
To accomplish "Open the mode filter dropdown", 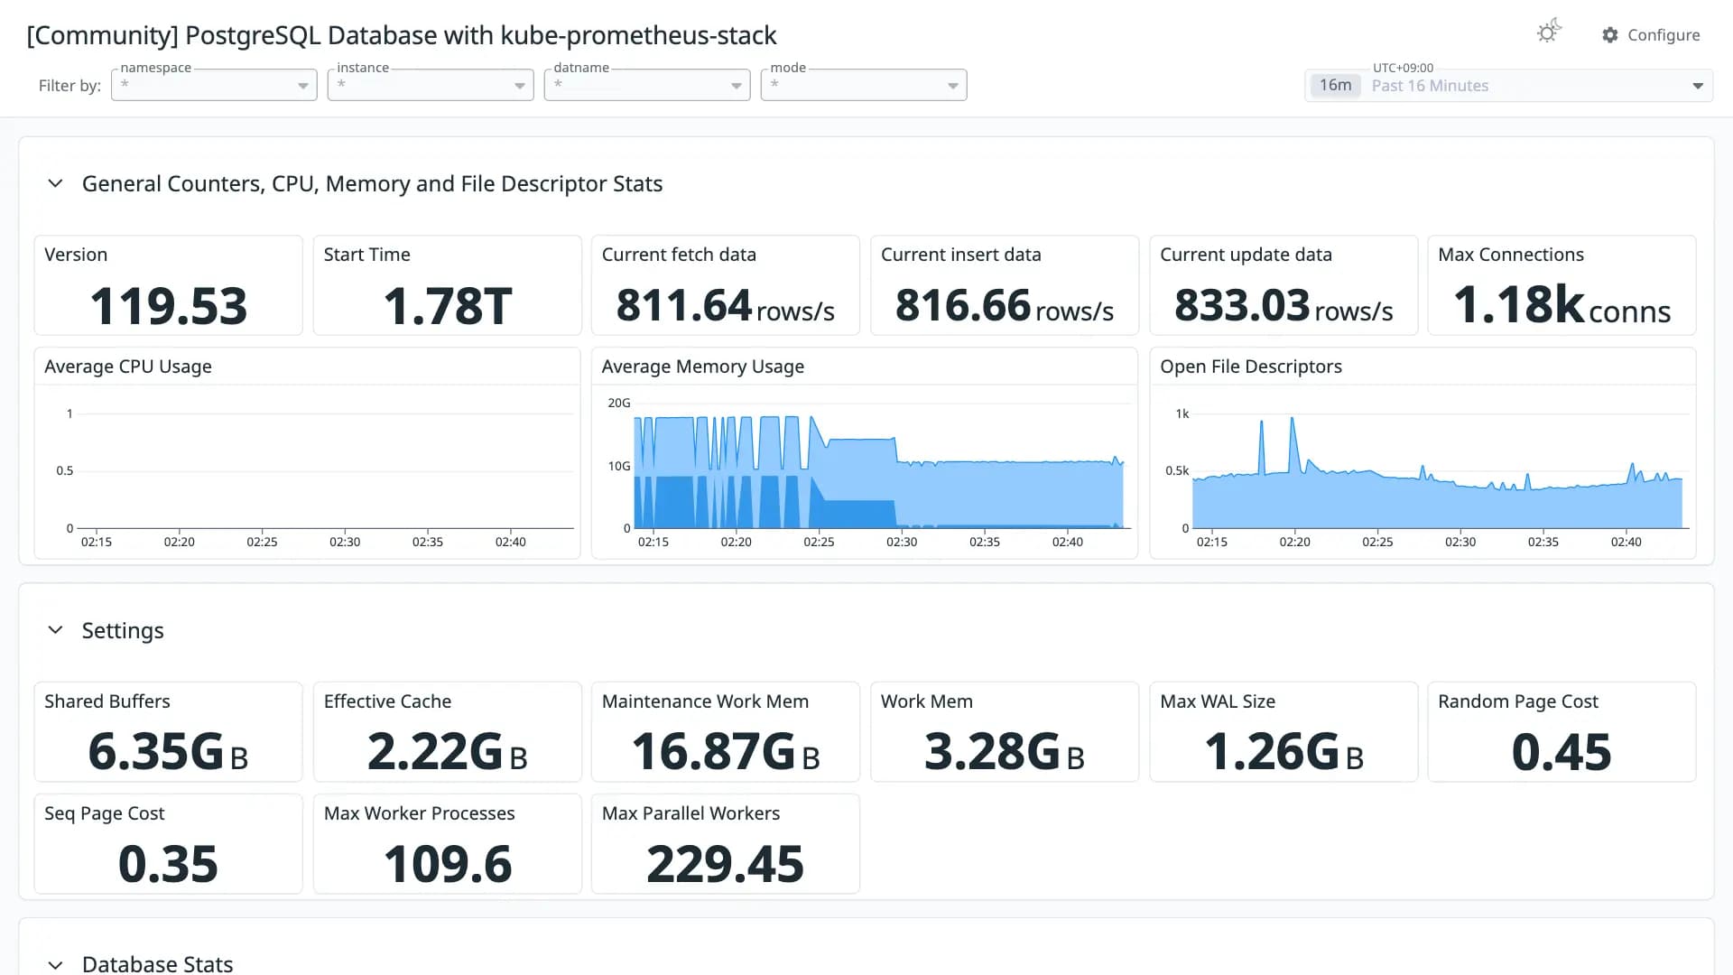I will [x=864, y=85].
